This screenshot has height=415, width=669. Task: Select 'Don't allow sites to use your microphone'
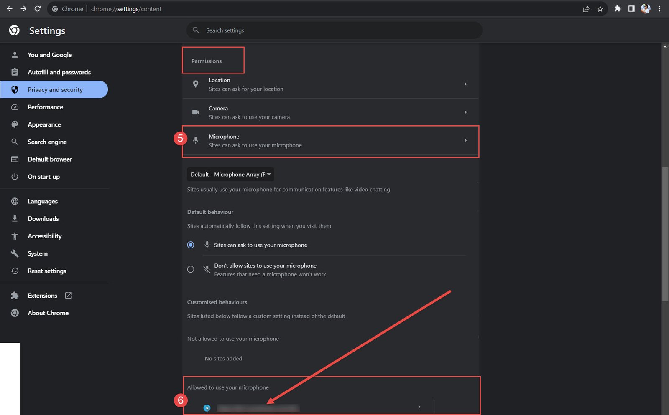(191, 269)
